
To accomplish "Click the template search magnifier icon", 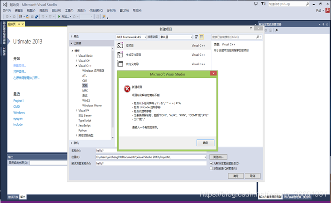I will click(257, 37).
